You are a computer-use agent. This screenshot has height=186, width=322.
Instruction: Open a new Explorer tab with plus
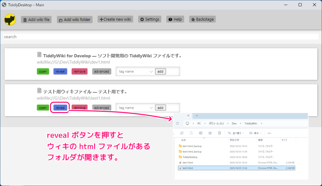197,116
